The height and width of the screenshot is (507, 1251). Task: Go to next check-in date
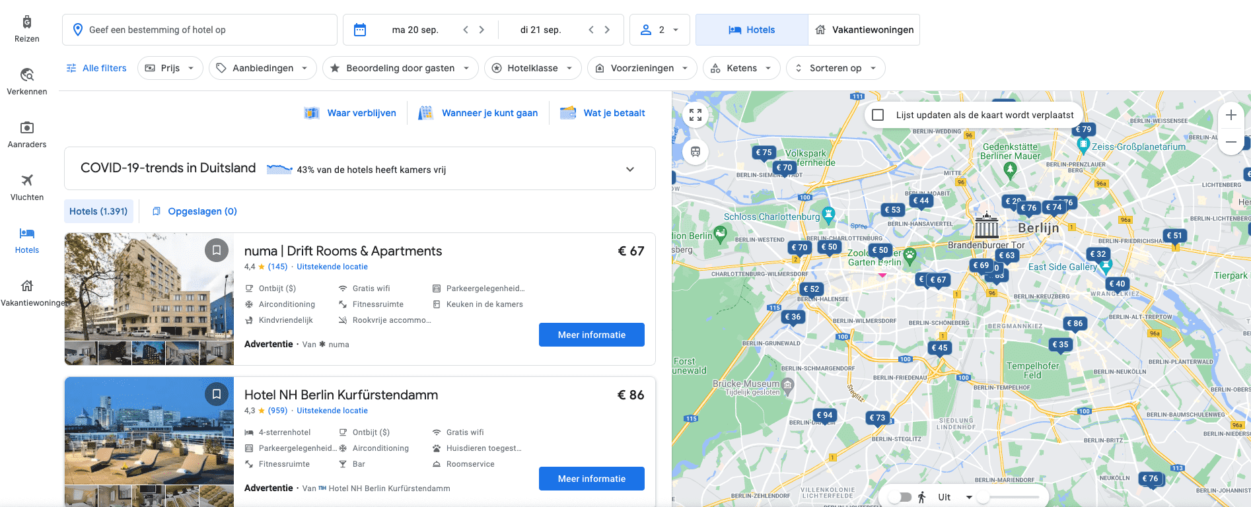coord(482,30)
